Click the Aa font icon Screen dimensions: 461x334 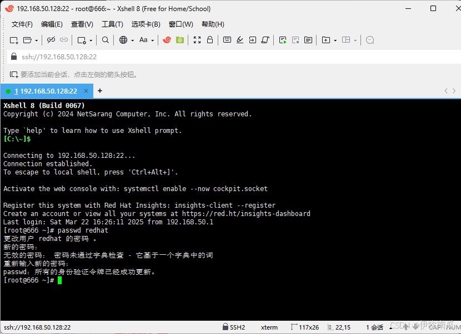point(143,40)
